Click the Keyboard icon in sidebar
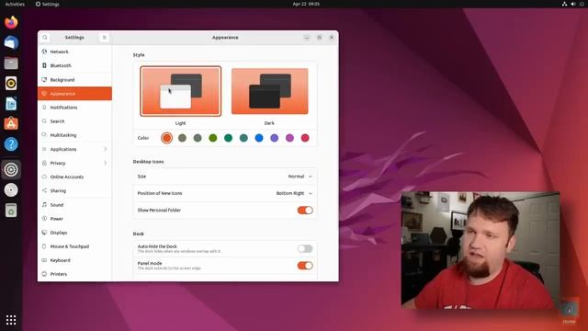The height and width of the screenshot is (331, 588). pos(44,260)
